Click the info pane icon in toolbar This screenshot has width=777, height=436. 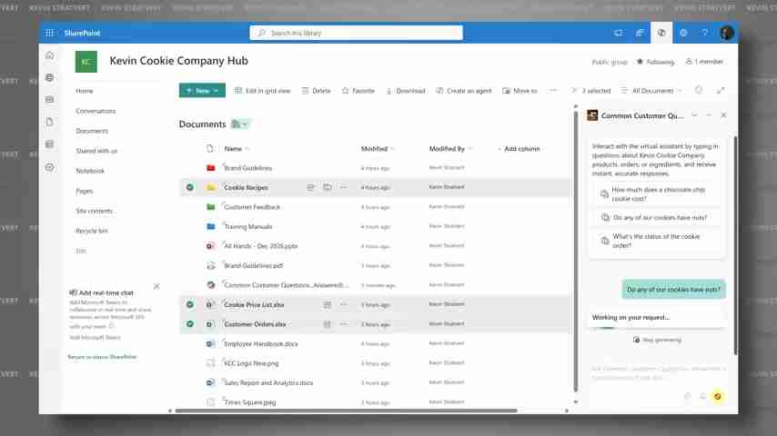(699, 90)
